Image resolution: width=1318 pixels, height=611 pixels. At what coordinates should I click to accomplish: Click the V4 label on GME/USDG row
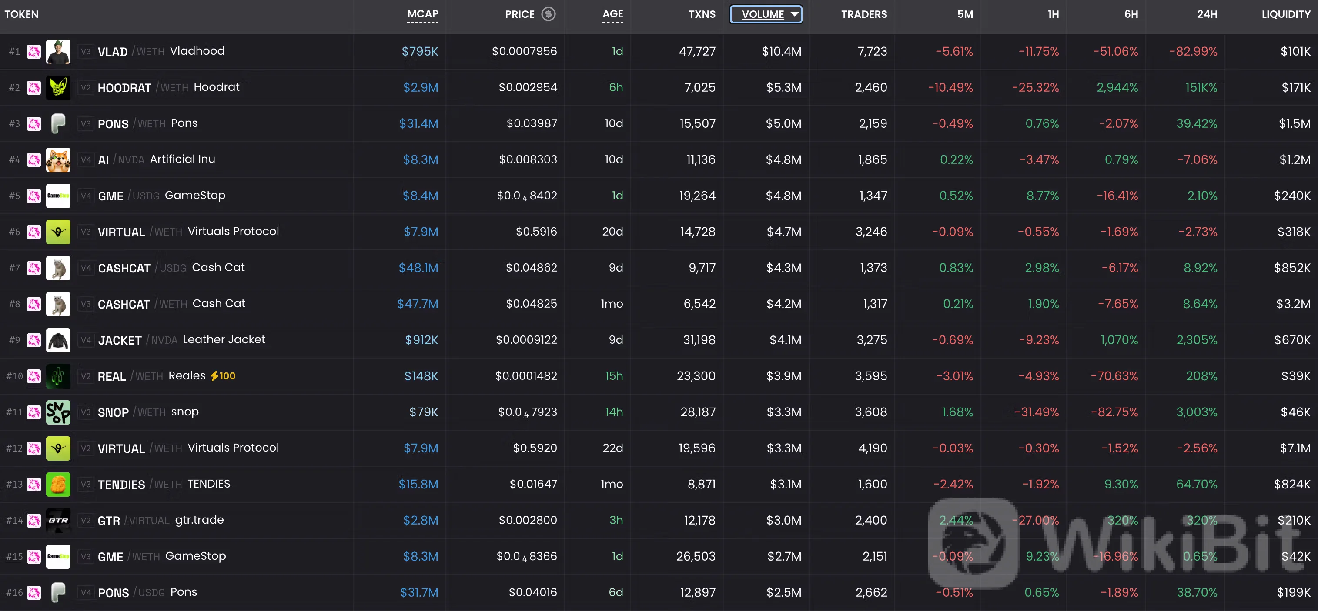point(86,196)
